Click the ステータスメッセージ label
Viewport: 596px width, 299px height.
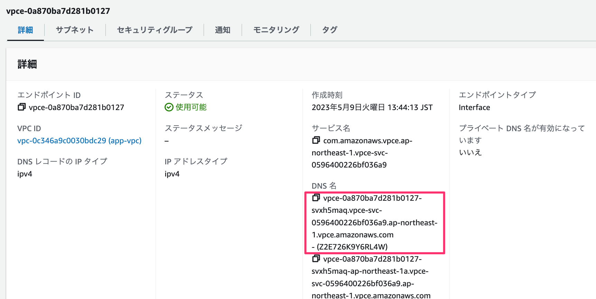point(204,128)
